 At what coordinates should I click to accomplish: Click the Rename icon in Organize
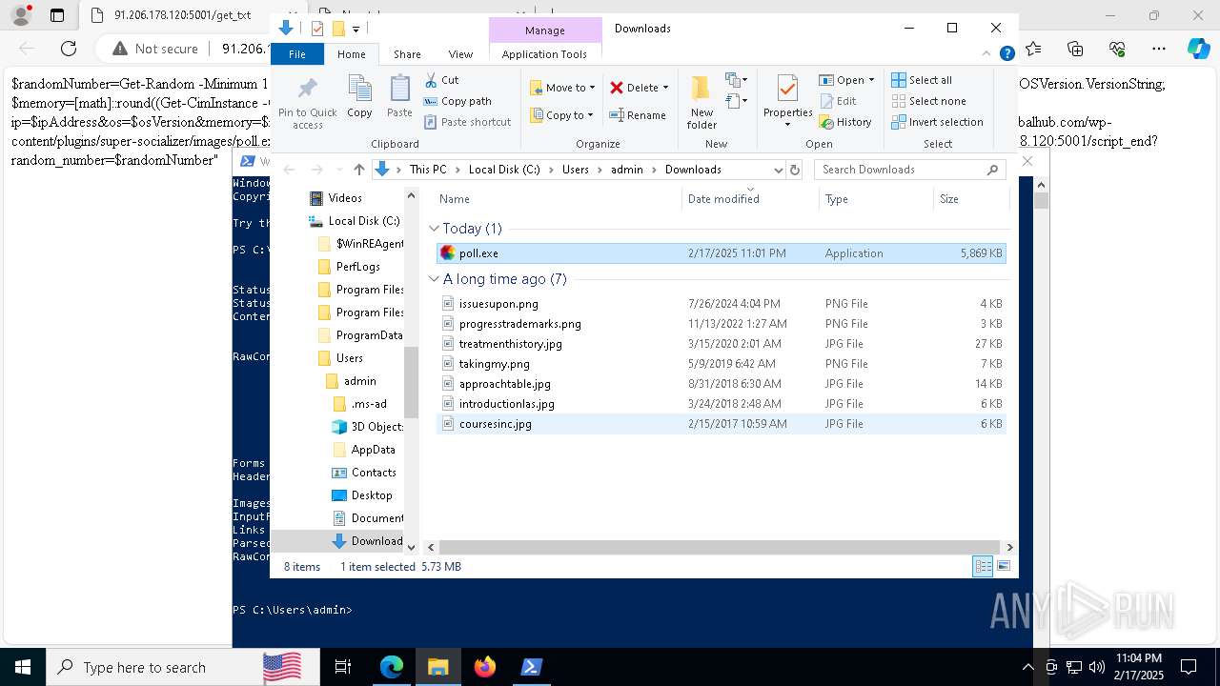coord(618,115)
